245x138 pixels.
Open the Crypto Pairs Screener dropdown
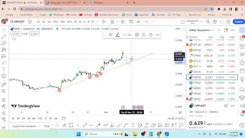(x=26, y=126)
